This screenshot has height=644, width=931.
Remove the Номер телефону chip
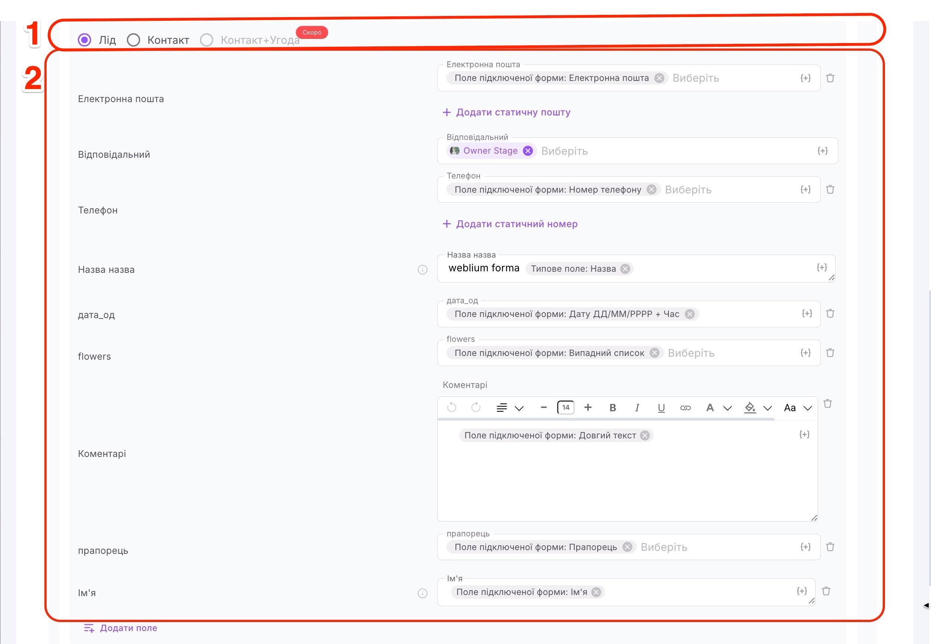(x=651, y=189)
